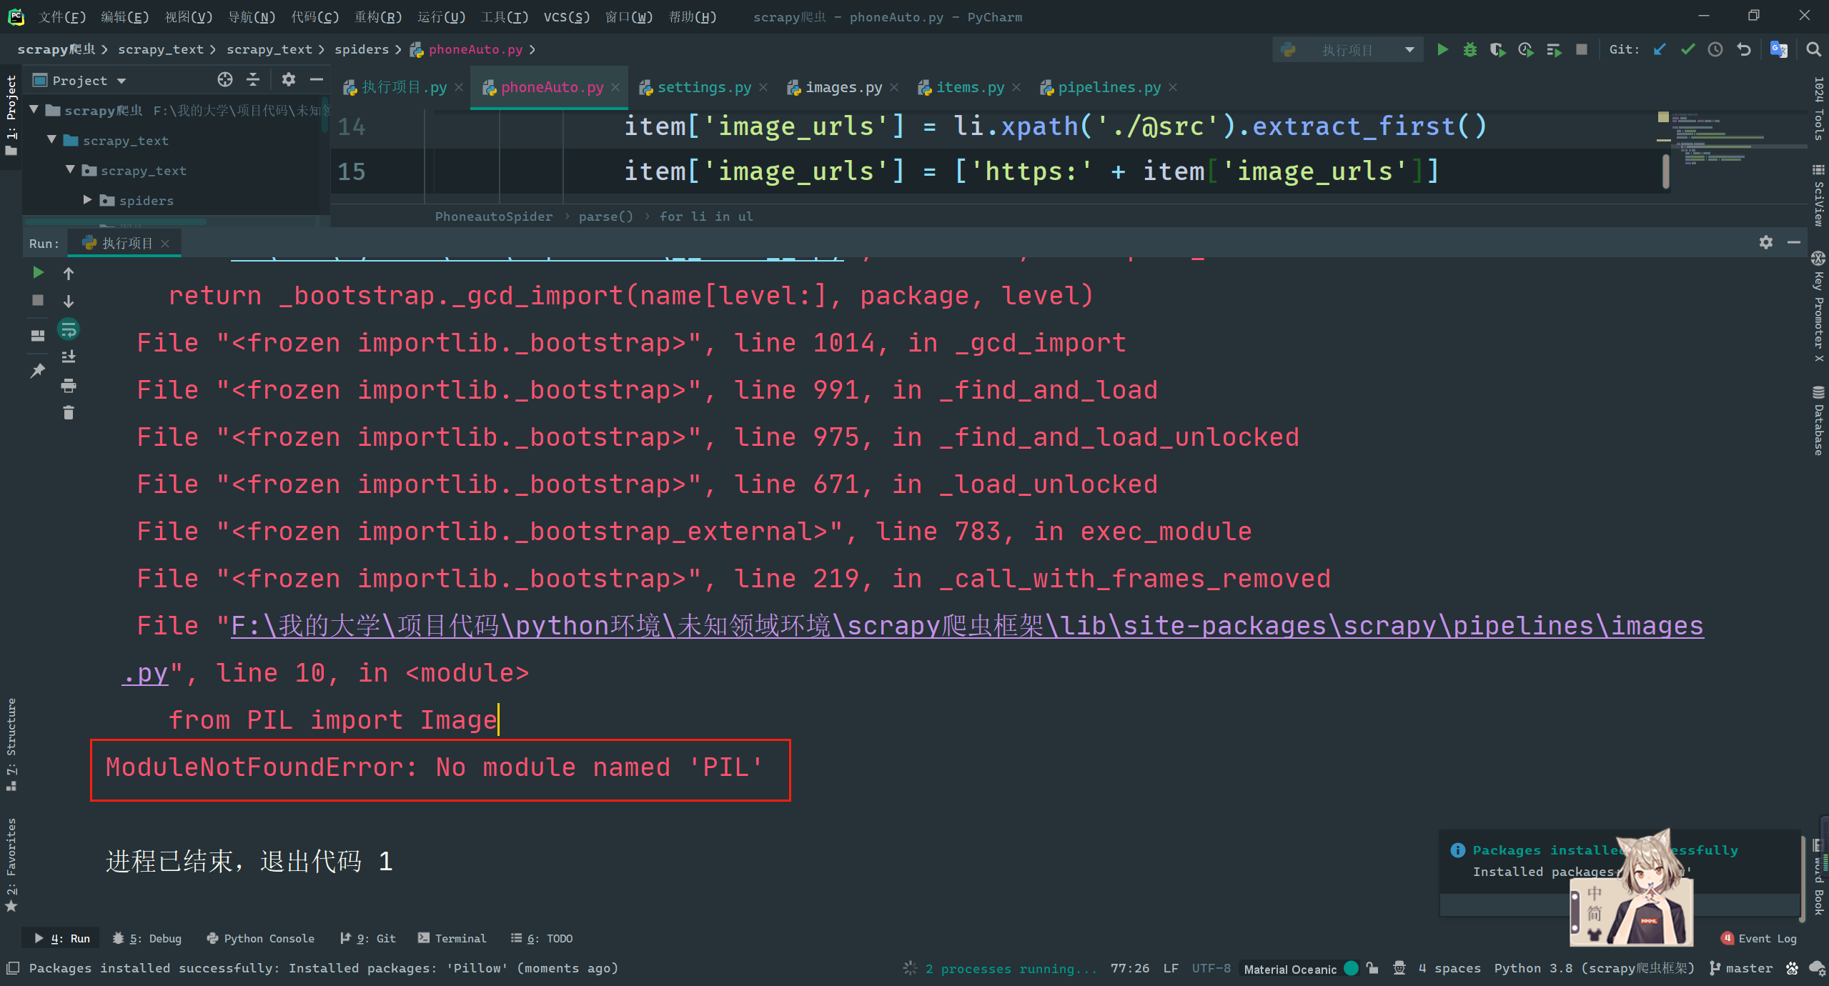Image resolution: width=1829 pixels, height=986 pixels.
Task: Open Run panel settings gear
Action: (1766, 242)
